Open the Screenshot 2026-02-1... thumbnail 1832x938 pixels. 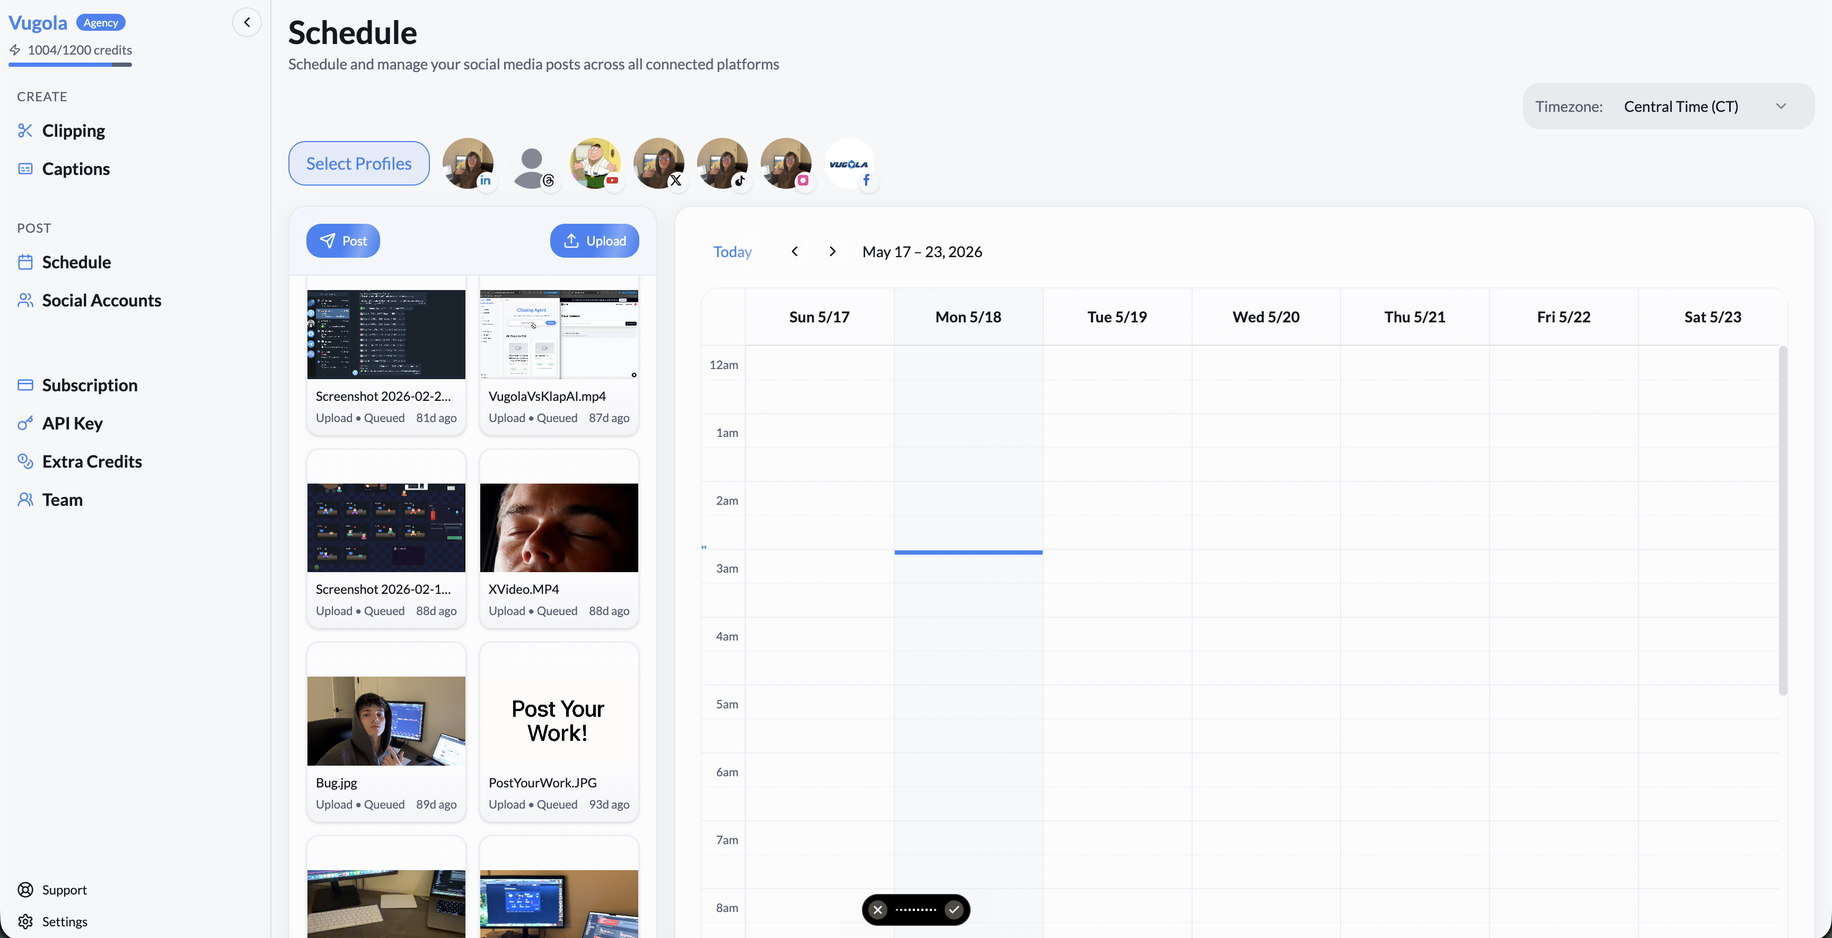[x=386, y=528]
